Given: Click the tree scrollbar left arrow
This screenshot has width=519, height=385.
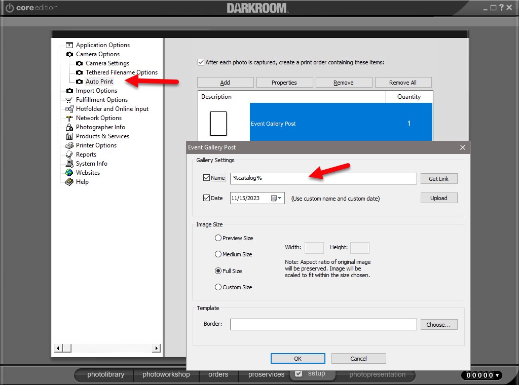Looking at the screenshot, I should point(58,348).
